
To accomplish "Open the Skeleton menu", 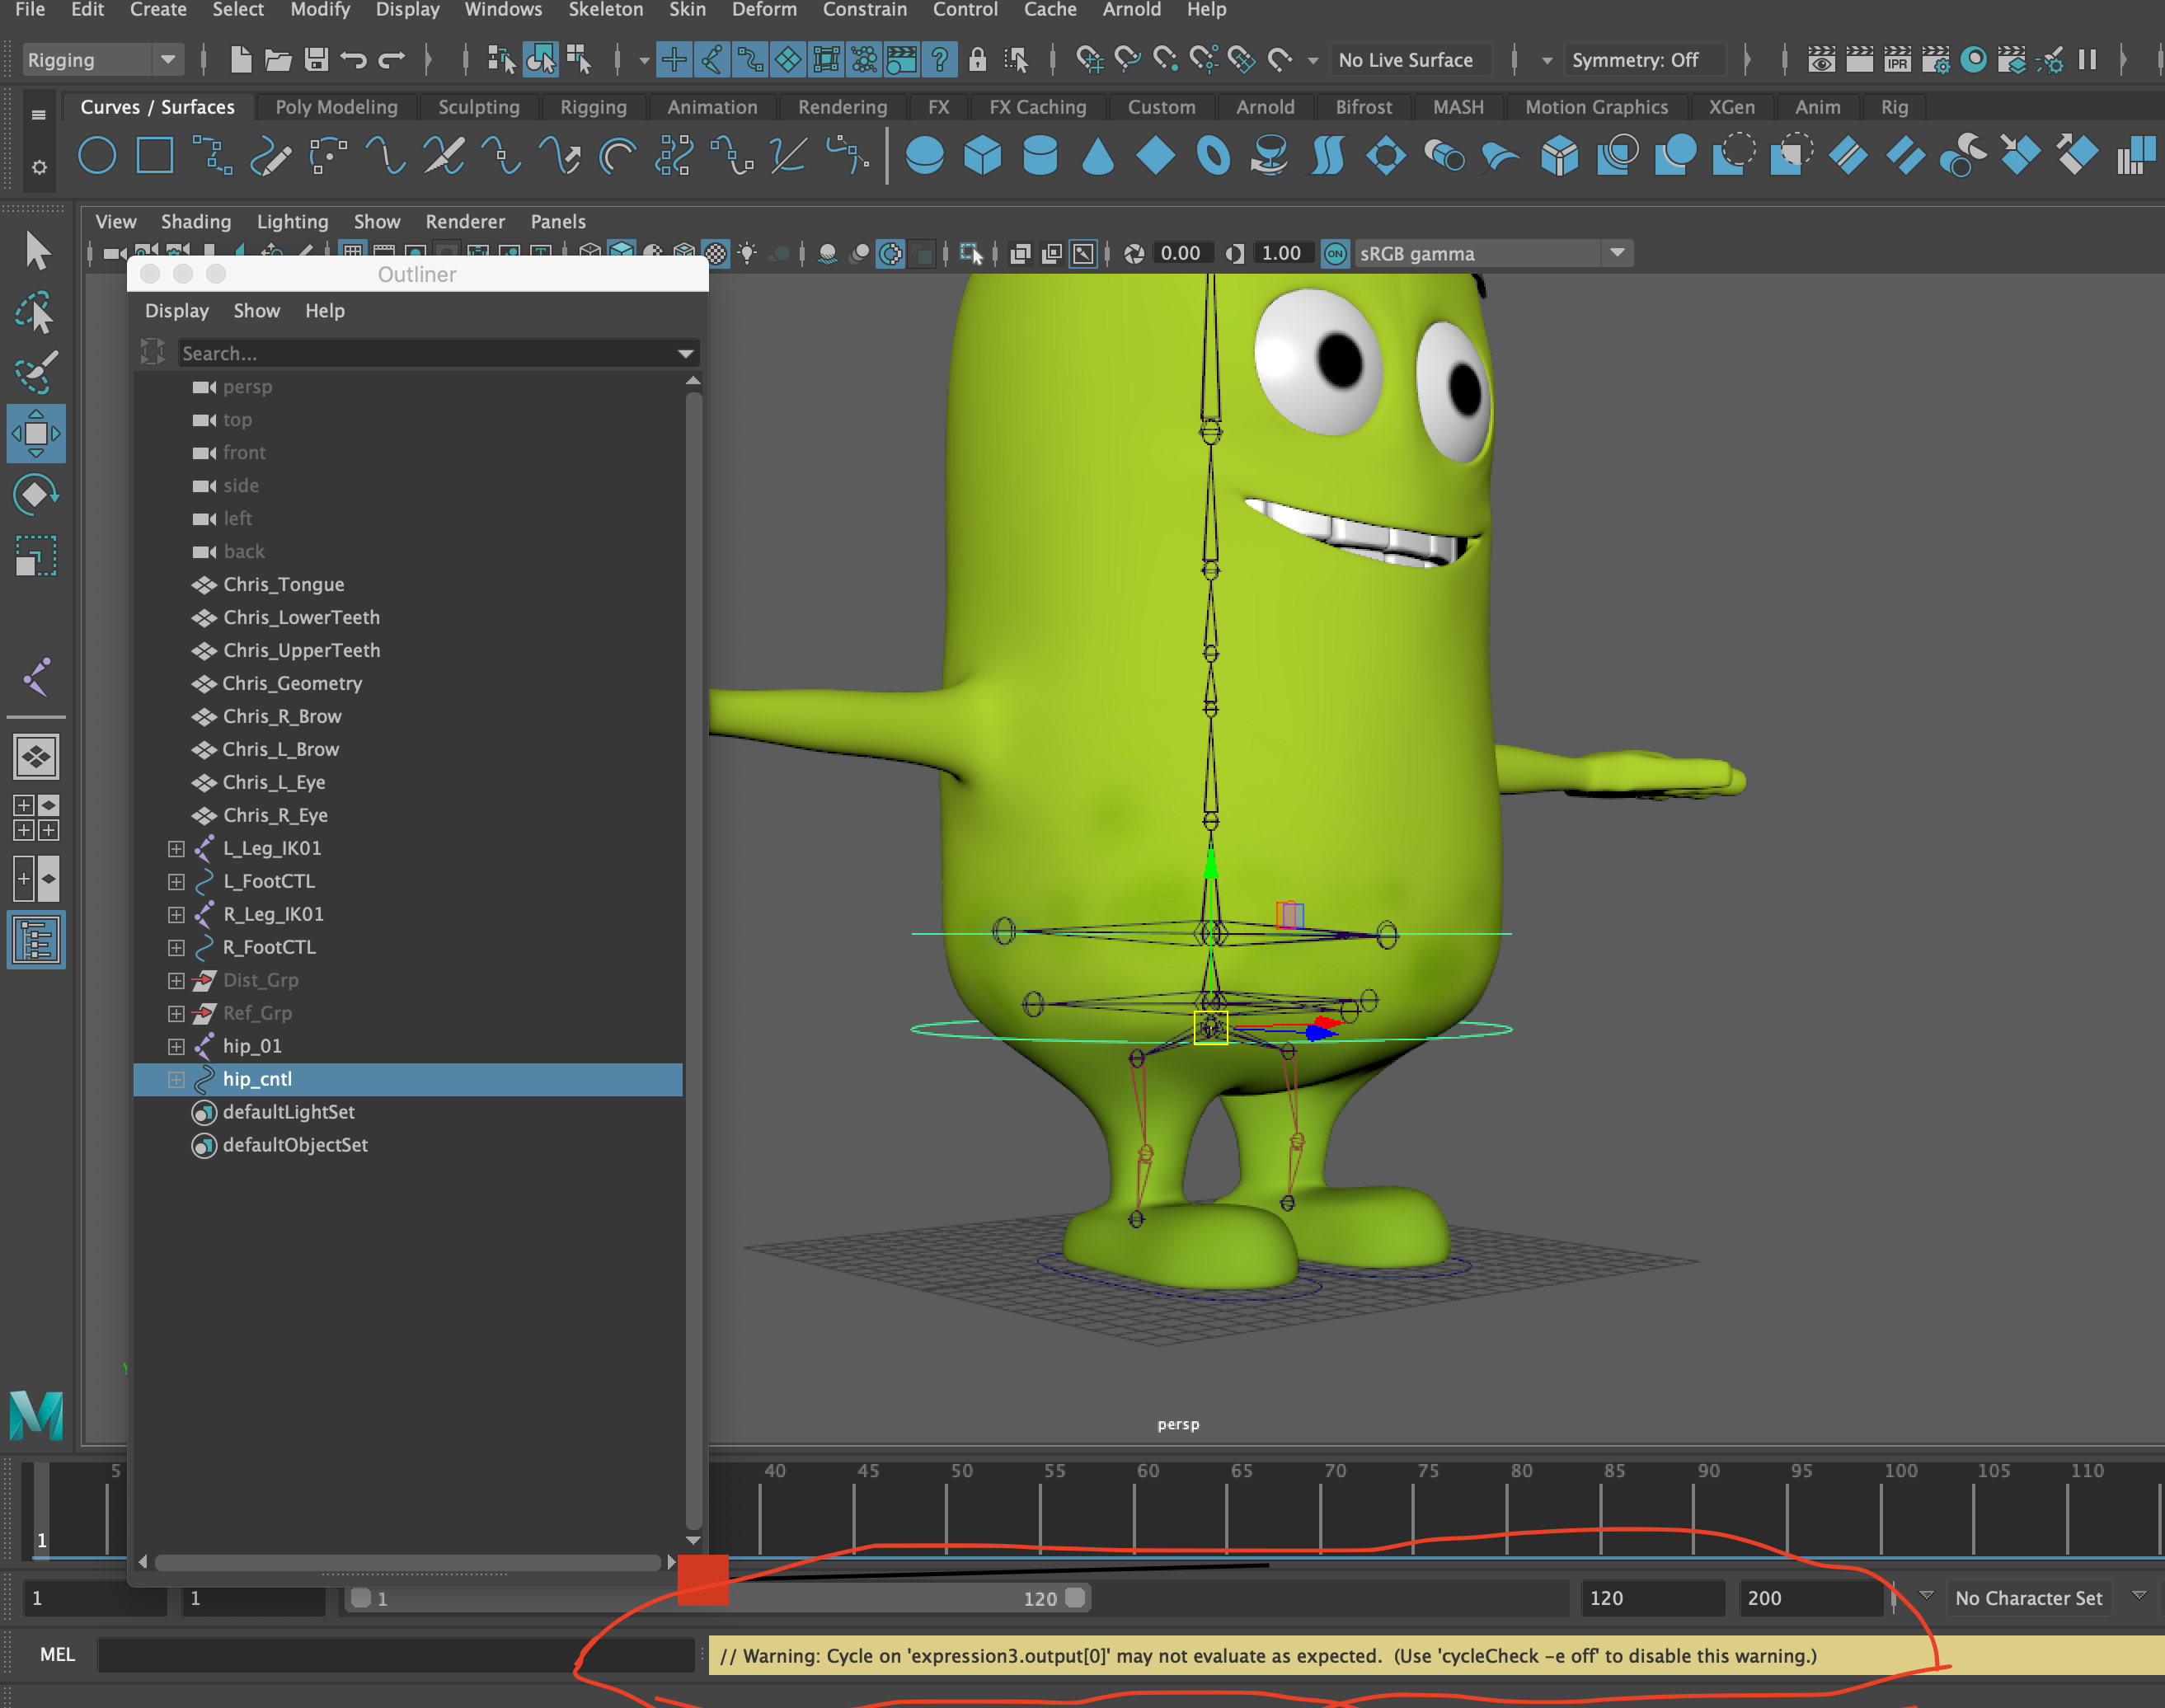I will coord(605,10).
